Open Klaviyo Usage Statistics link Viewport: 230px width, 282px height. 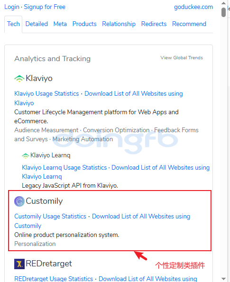pyautogui.click(x=46, y=94)
